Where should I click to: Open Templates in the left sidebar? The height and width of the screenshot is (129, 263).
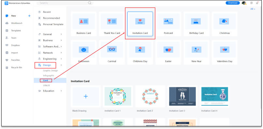click(16, 30)
